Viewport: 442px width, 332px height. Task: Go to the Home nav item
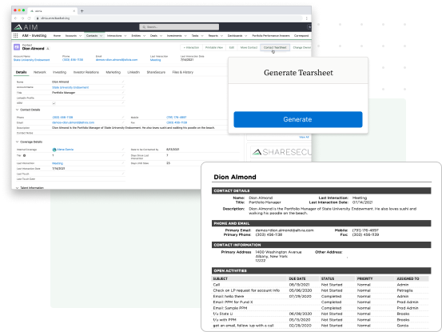click(57, 36)
